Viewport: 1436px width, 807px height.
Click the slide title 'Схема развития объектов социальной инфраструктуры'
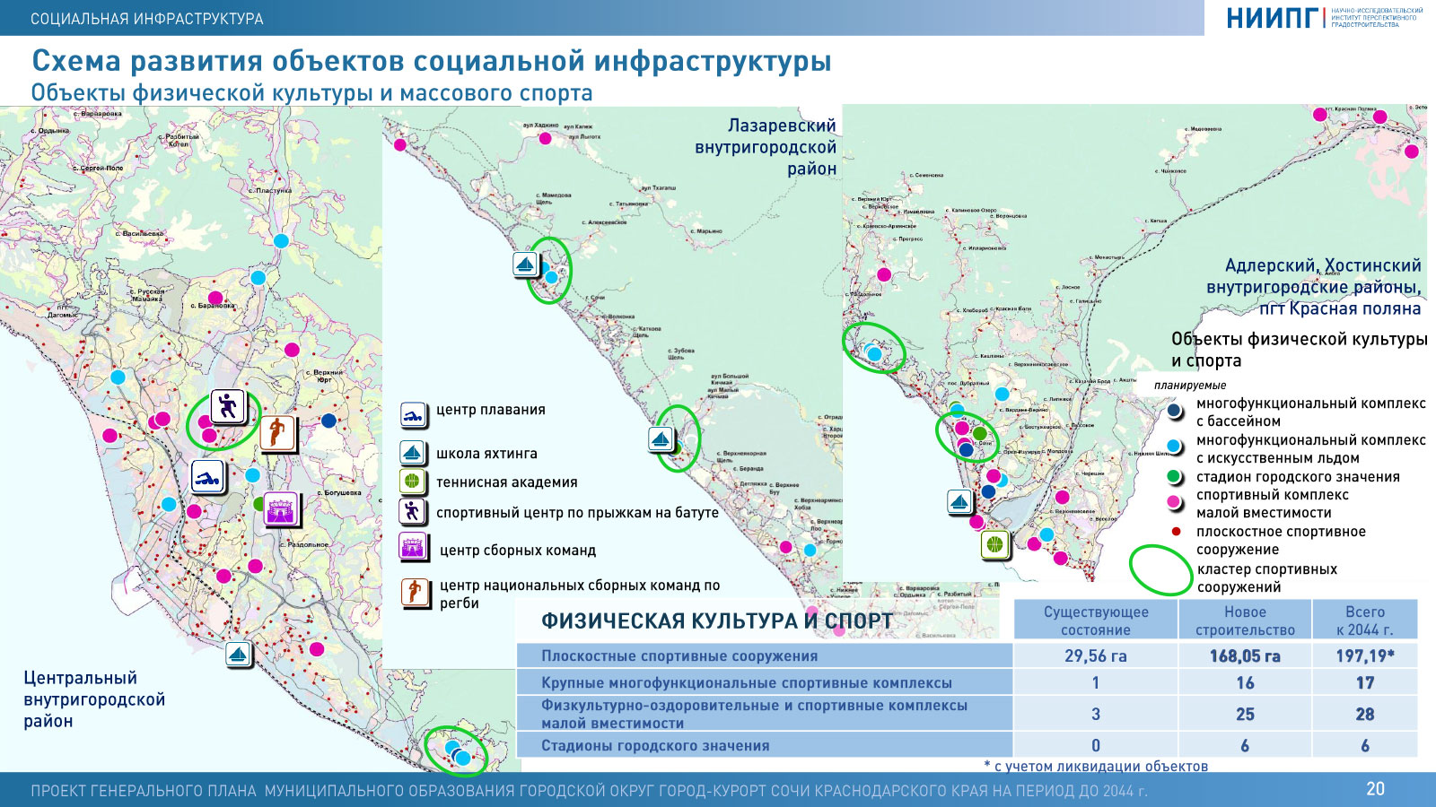(x=432, y=61)
